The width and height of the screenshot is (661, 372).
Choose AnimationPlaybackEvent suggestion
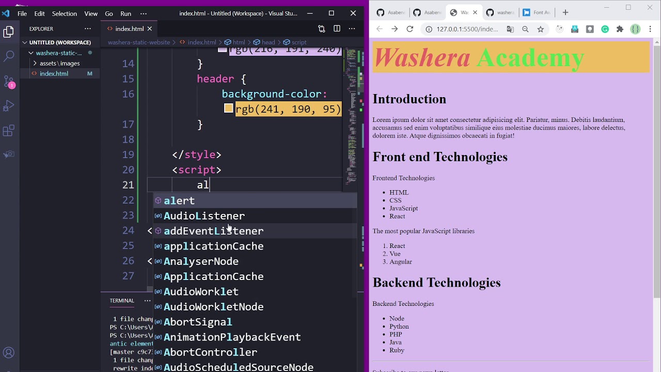(x=255, y=337)
